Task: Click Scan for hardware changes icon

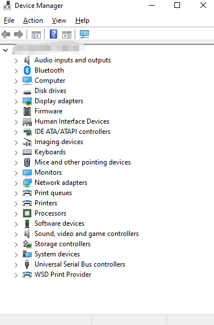Action: [x=84, y=34]
